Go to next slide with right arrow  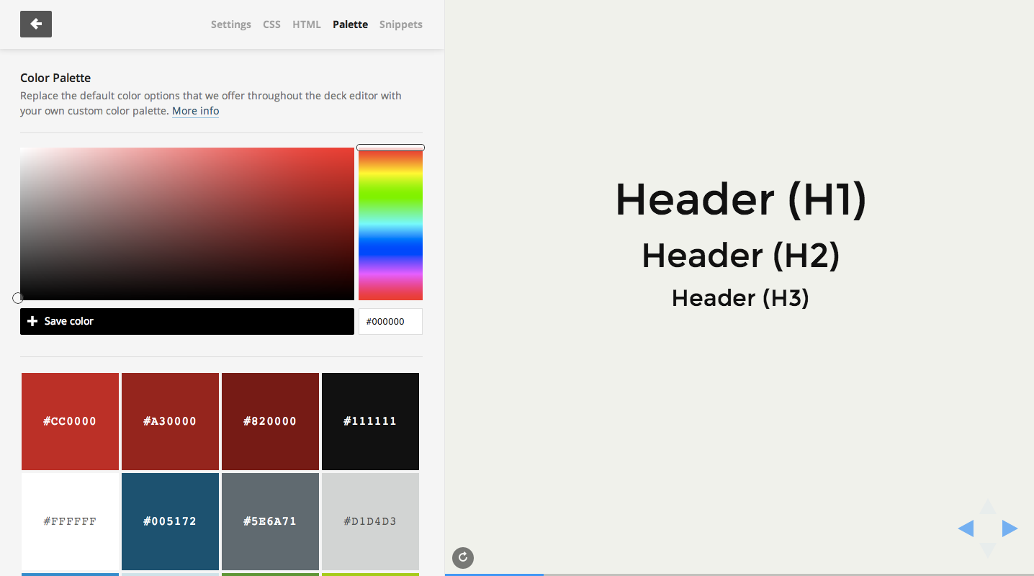(x=1010, y=528)
